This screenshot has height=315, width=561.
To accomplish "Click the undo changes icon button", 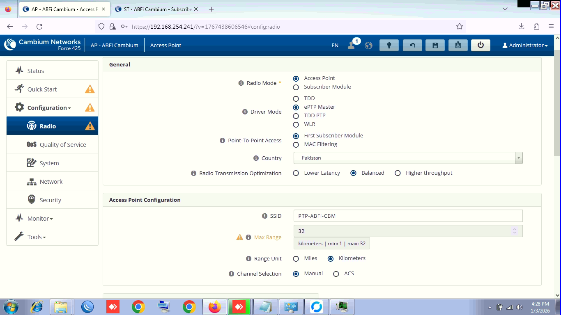I will (x=412, y=46).
